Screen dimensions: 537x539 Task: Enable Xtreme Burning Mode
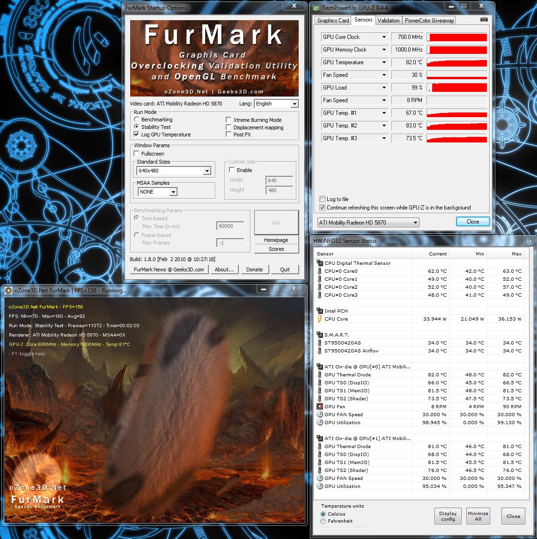point(228,120)
